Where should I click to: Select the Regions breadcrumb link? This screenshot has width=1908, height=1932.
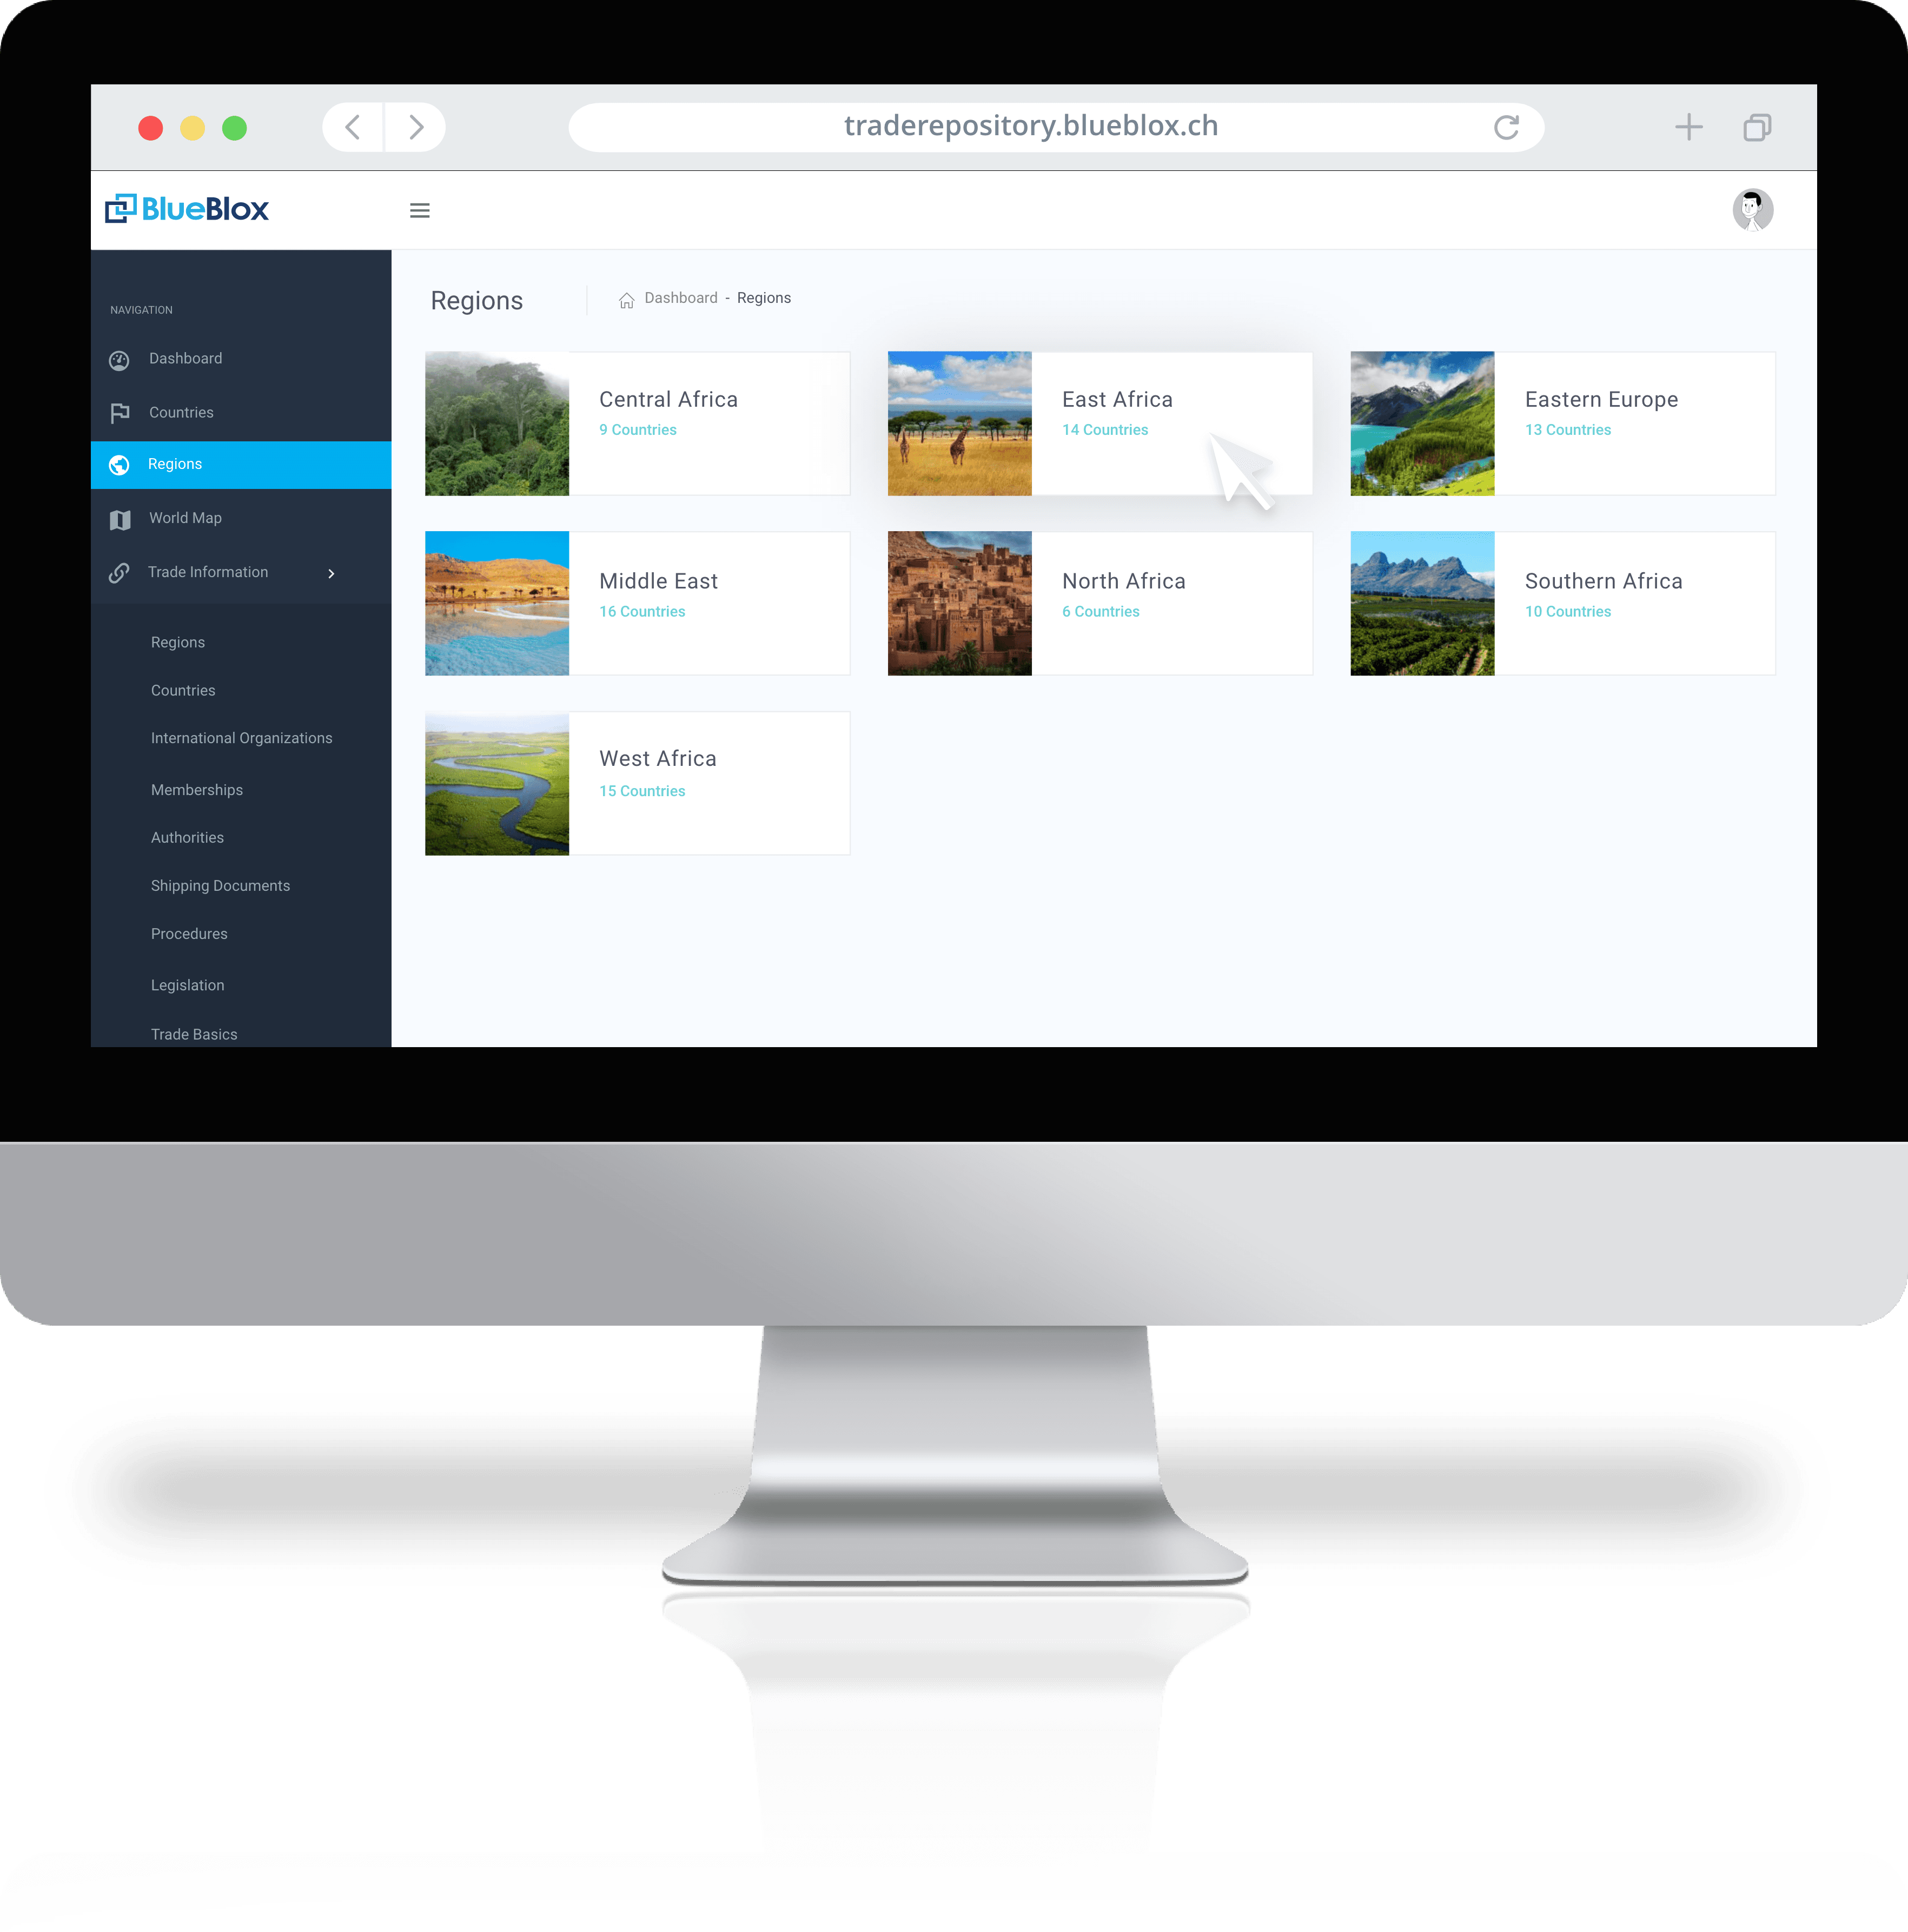pos(764,299)
